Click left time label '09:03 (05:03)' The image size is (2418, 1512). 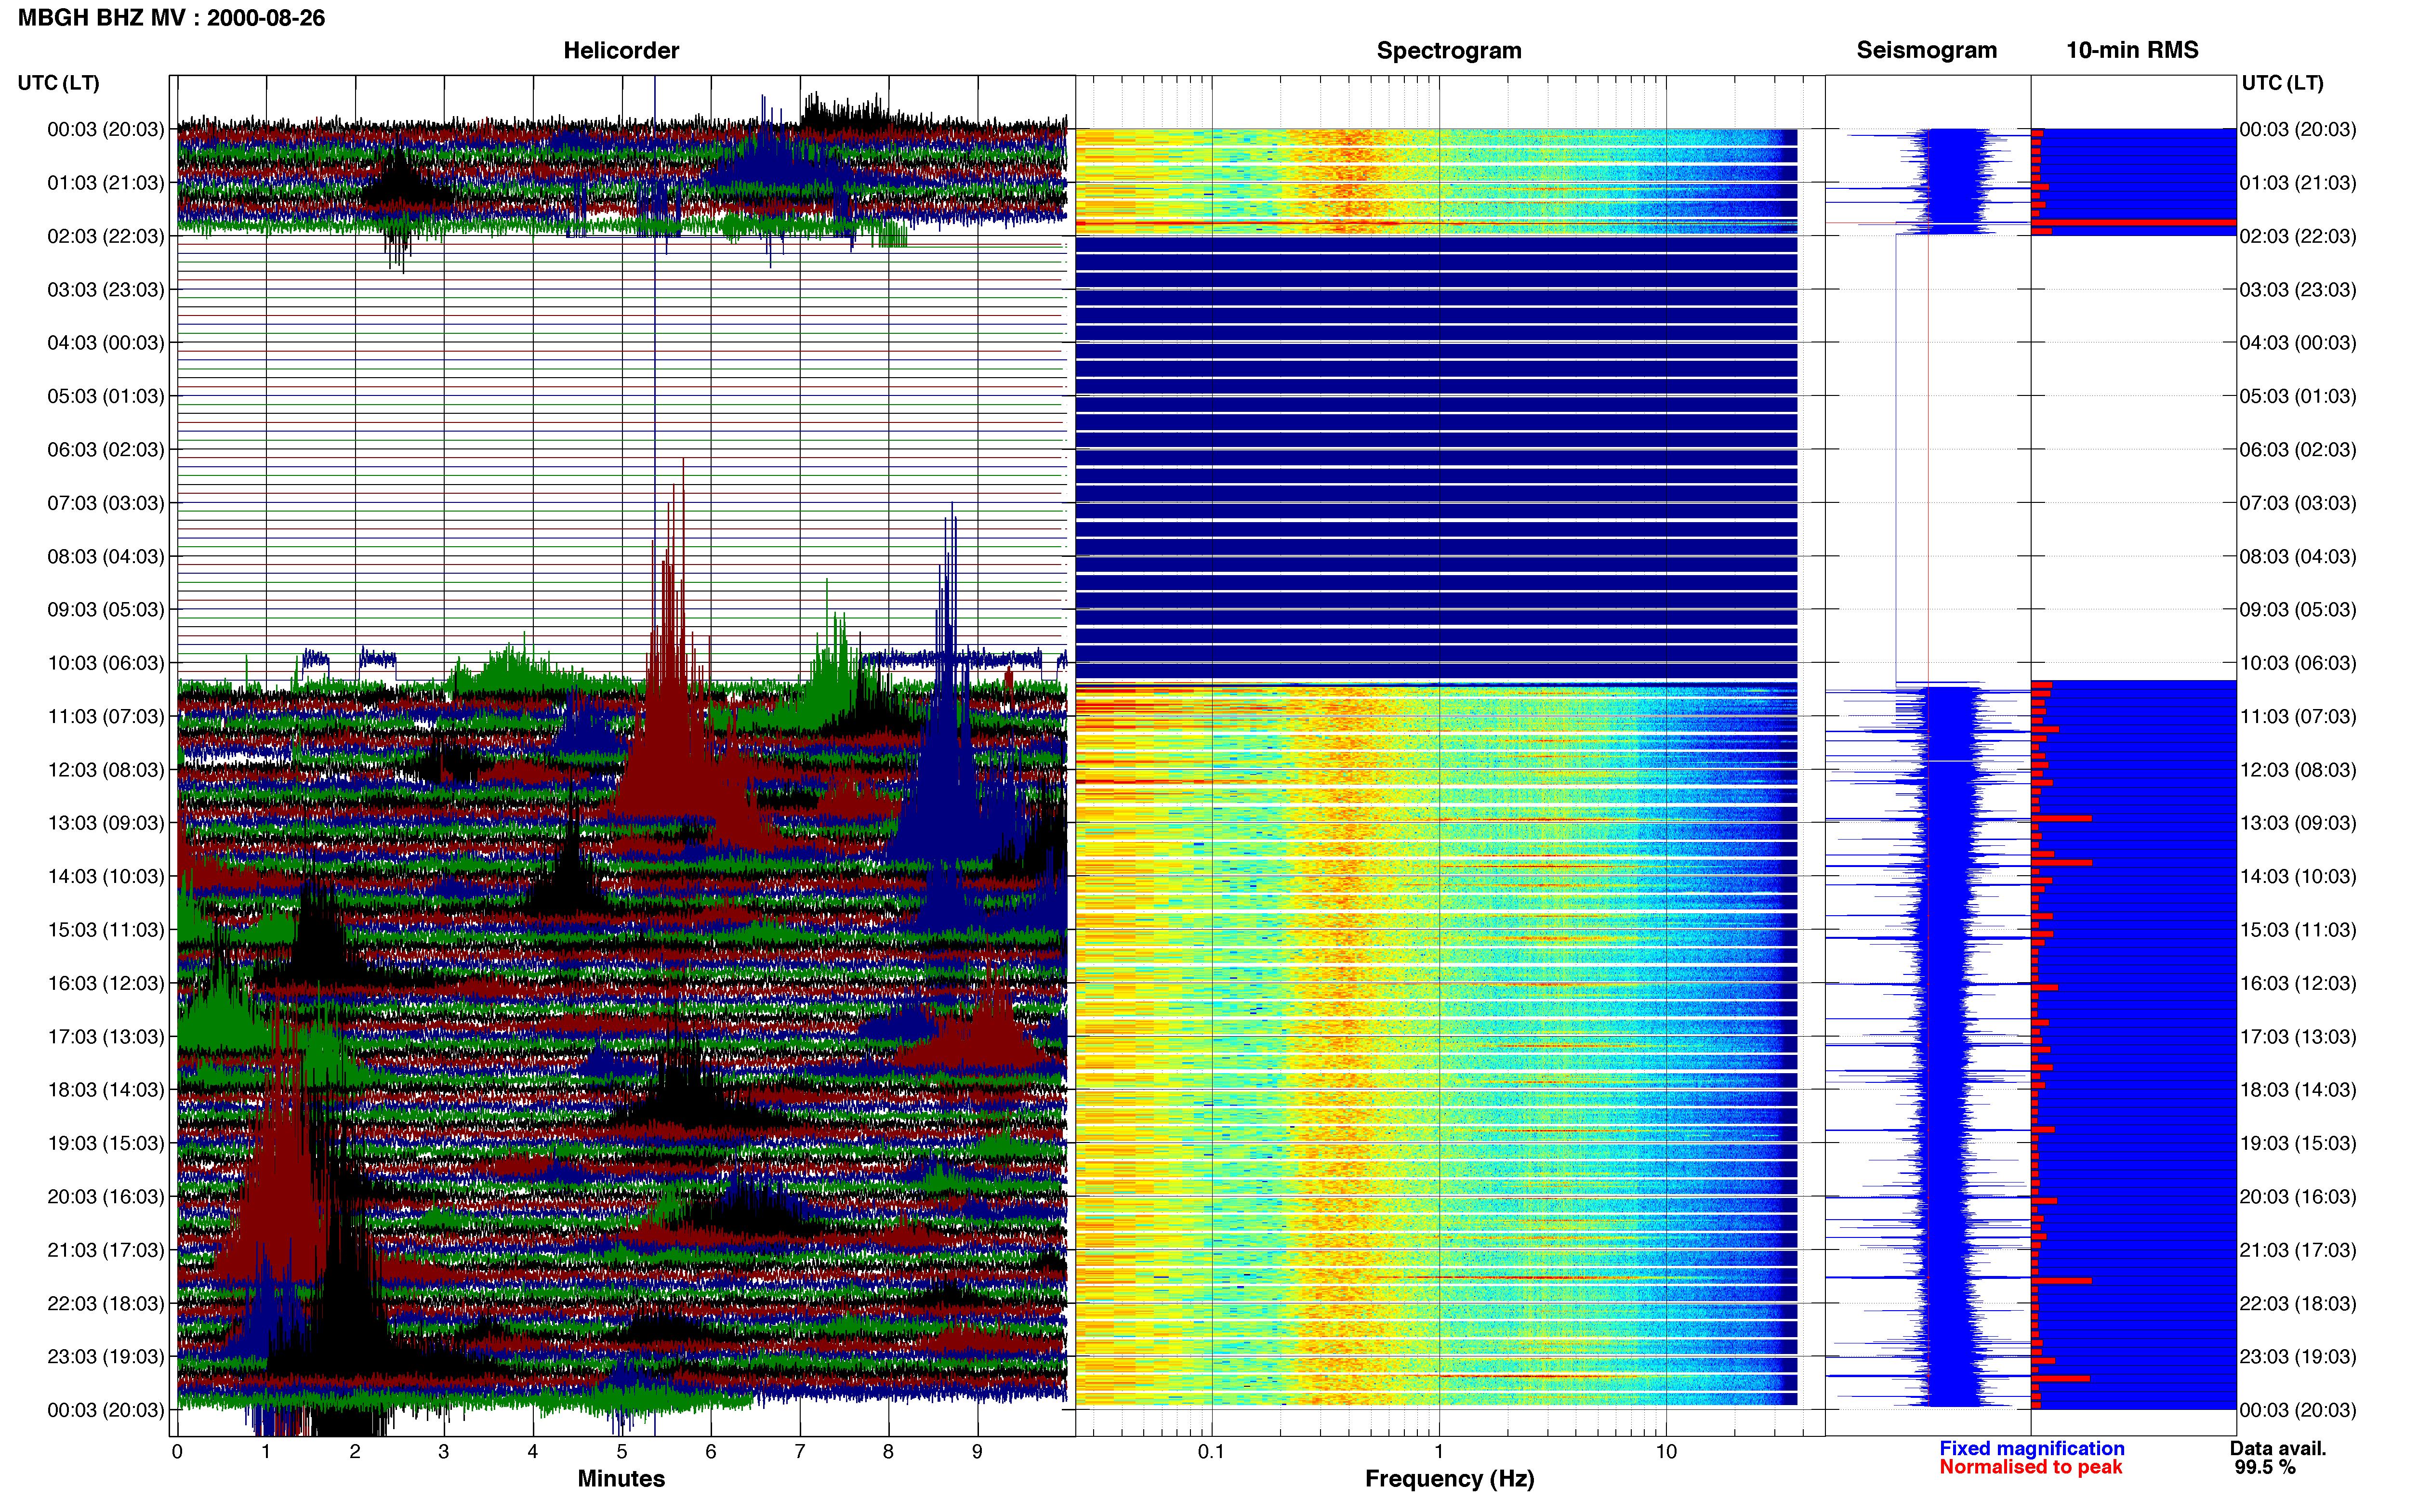105,610
